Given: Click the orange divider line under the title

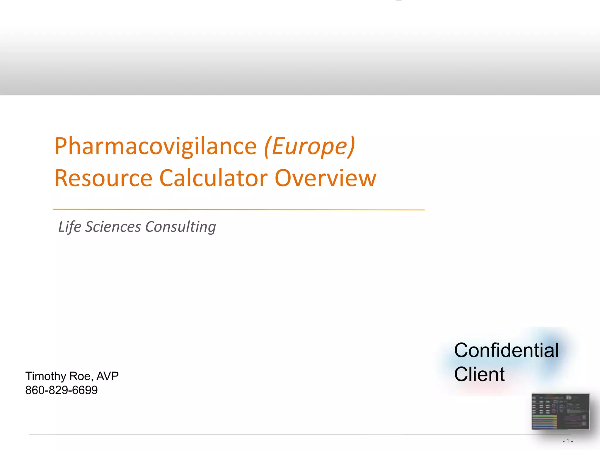Looking at the screenshot, I should click(238, 209).
